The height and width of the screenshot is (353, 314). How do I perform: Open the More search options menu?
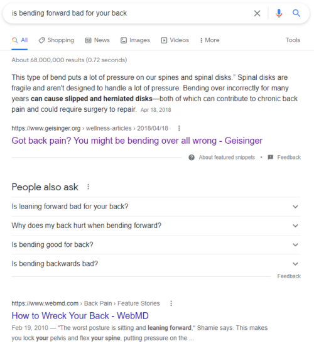[x=210, y=40]
